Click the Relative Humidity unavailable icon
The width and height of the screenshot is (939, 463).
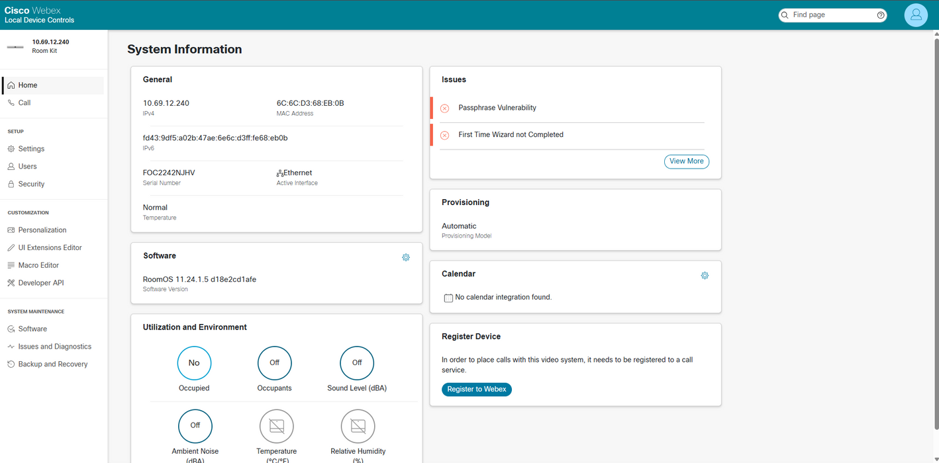click(358, 426)
